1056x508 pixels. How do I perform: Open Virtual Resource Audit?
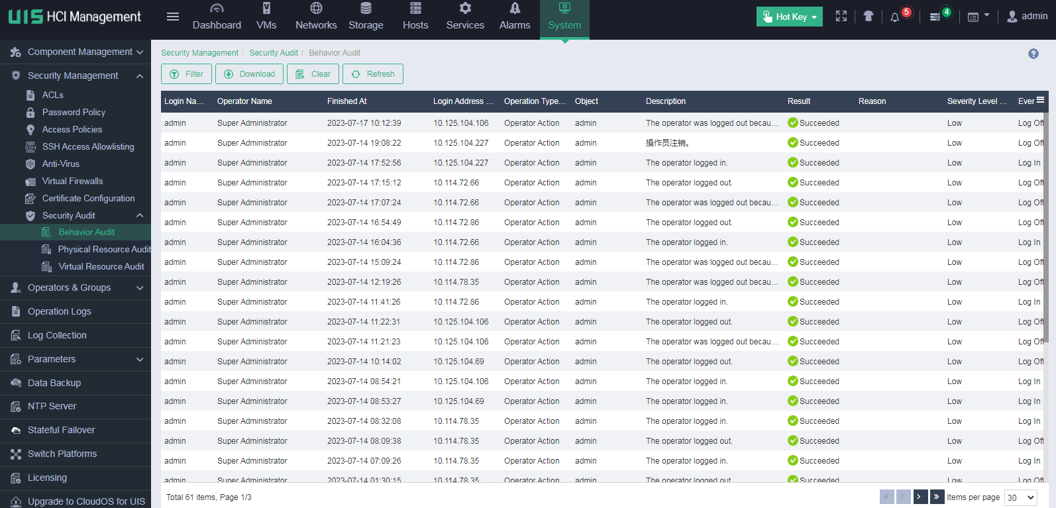[x=101, y=266]
